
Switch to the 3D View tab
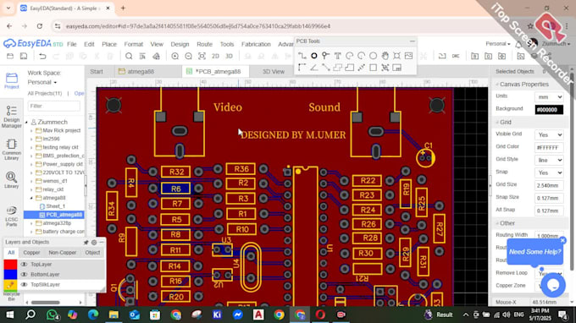point(274,72)
